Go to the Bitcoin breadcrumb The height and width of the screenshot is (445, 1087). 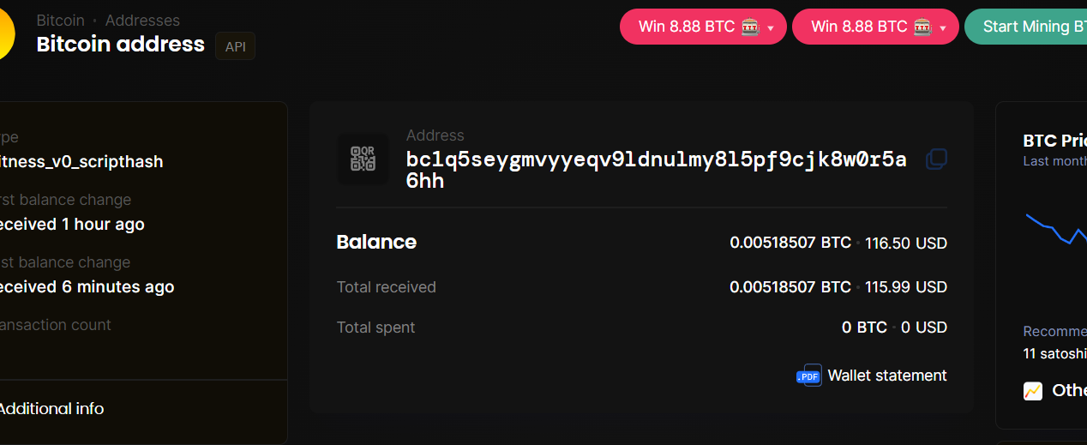coord(60,20)
